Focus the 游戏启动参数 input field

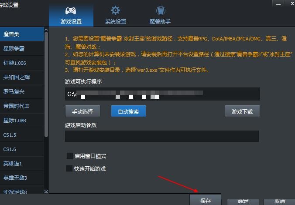pyautogui.click(x=162, y=136)
